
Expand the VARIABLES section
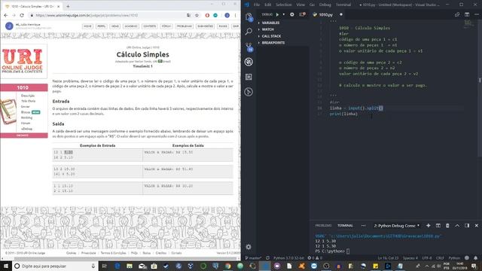pos(270,23)
